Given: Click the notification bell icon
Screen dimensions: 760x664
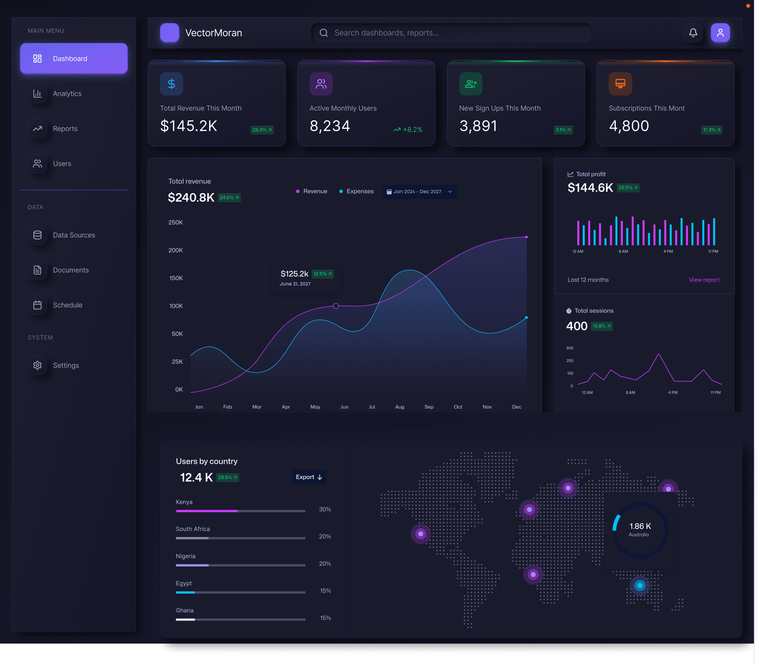Looking at the screenshot, I should (x=693, y=33).
